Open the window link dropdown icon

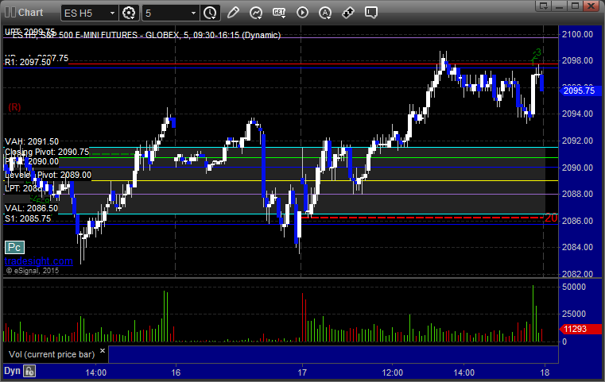(x=544, y=6)
